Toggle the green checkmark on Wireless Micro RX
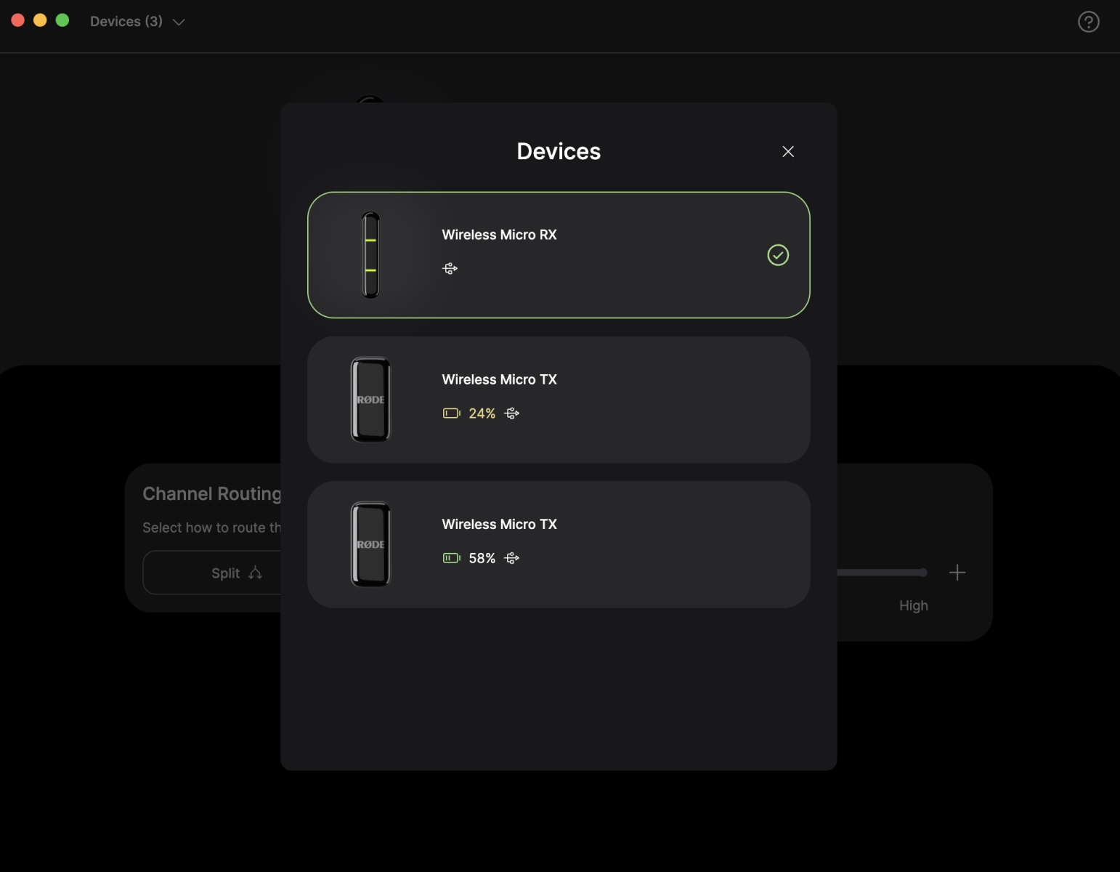 778,255
